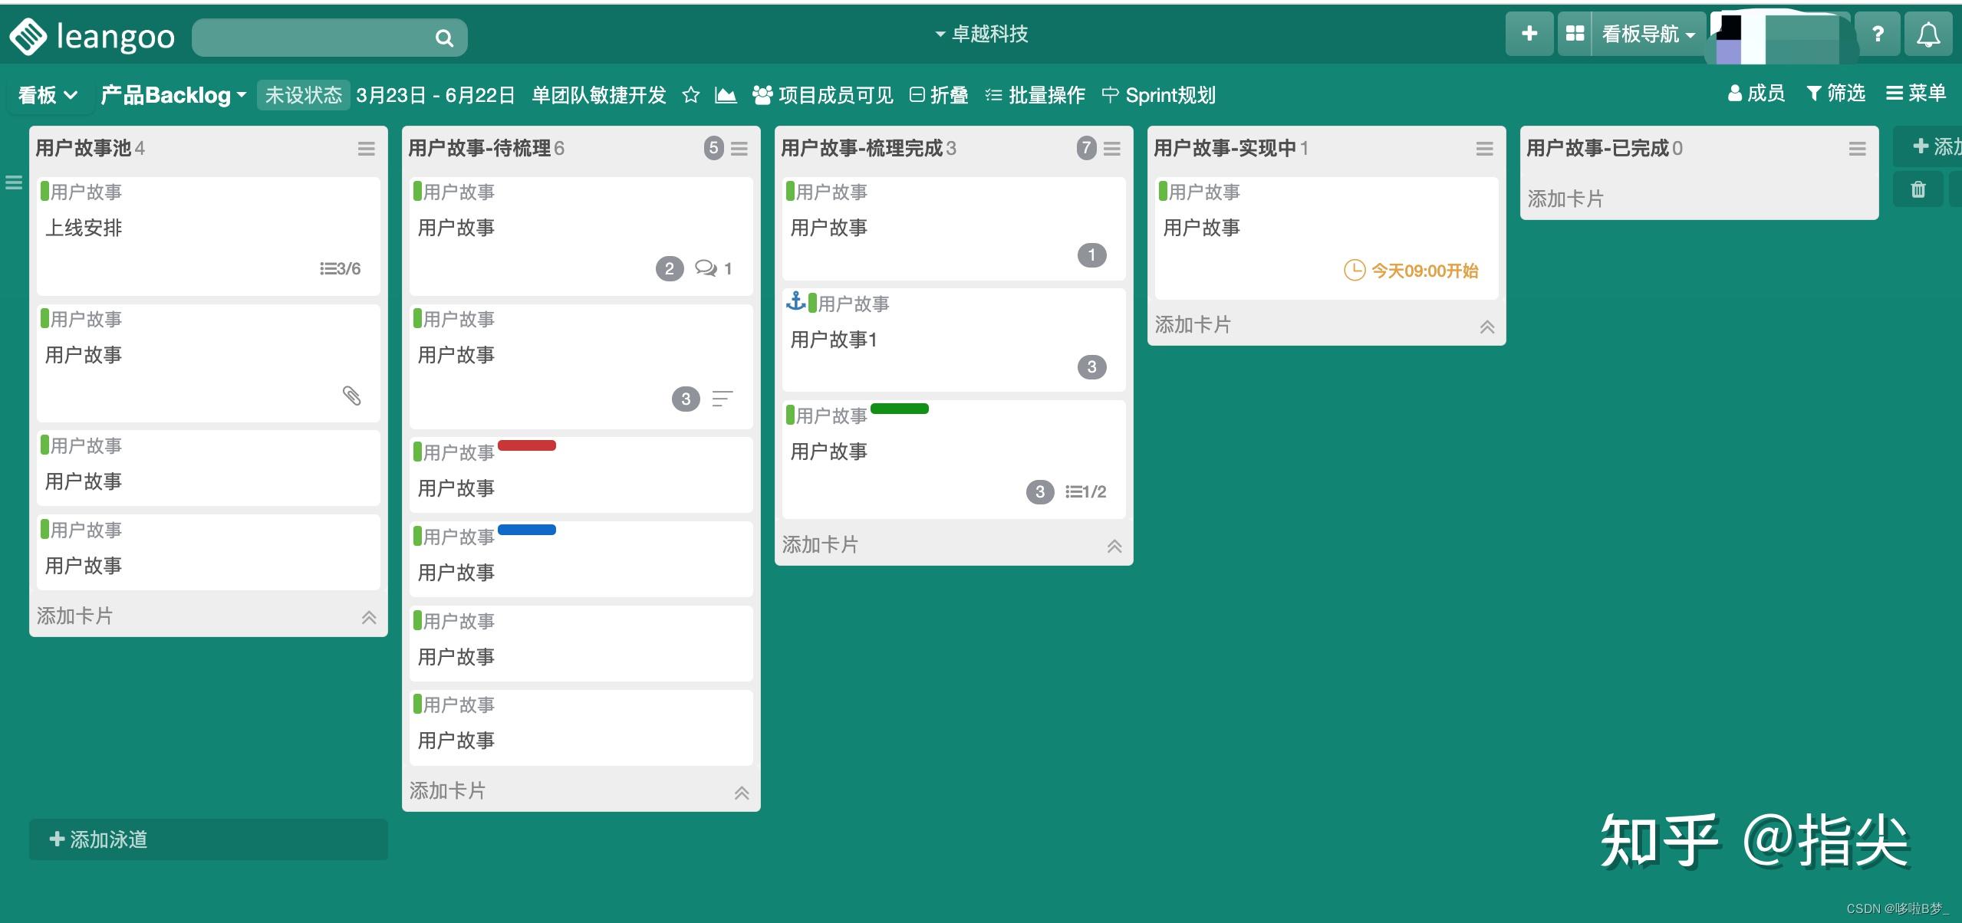Click the anchor icon on 用户故事1 card

(x=796, y=301)
